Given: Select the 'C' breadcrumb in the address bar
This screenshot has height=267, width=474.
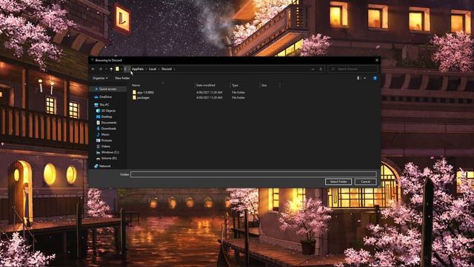Looking at the screenshot, I should click(125, 69).
